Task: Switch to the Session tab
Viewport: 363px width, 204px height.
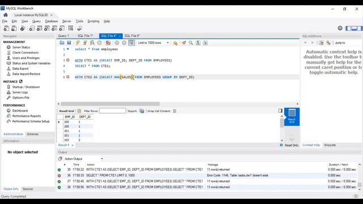Action: (x=28, y=189)
